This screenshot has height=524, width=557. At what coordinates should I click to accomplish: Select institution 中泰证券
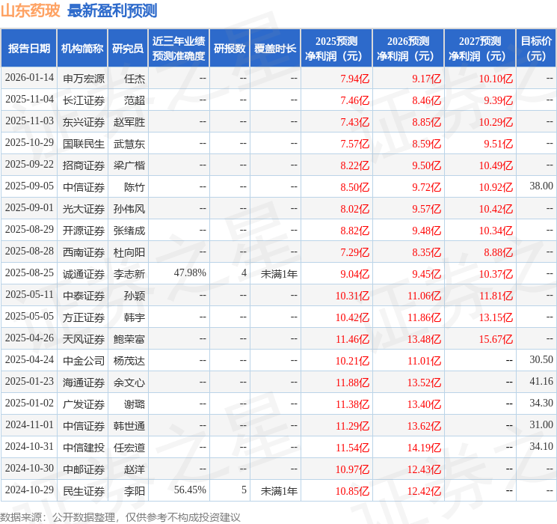84,295
